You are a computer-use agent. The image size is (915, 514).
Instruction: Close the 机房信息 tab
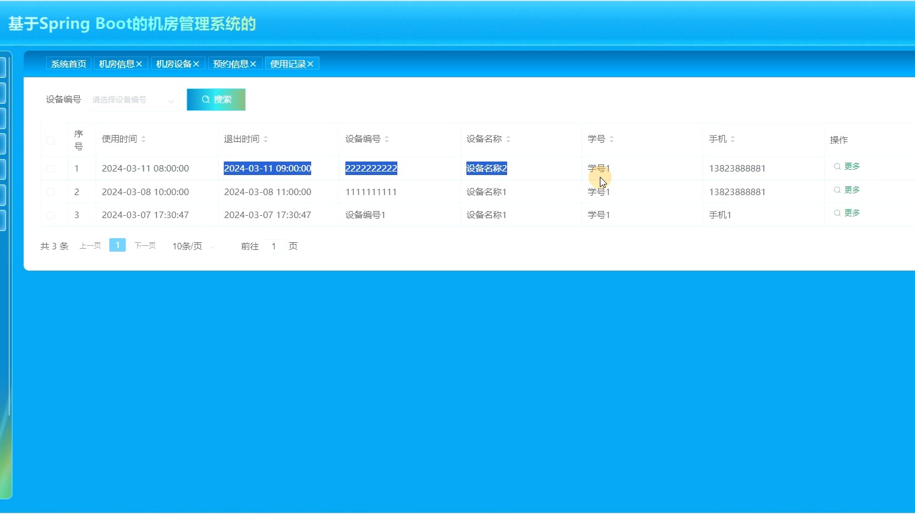(x=139, y=64)
